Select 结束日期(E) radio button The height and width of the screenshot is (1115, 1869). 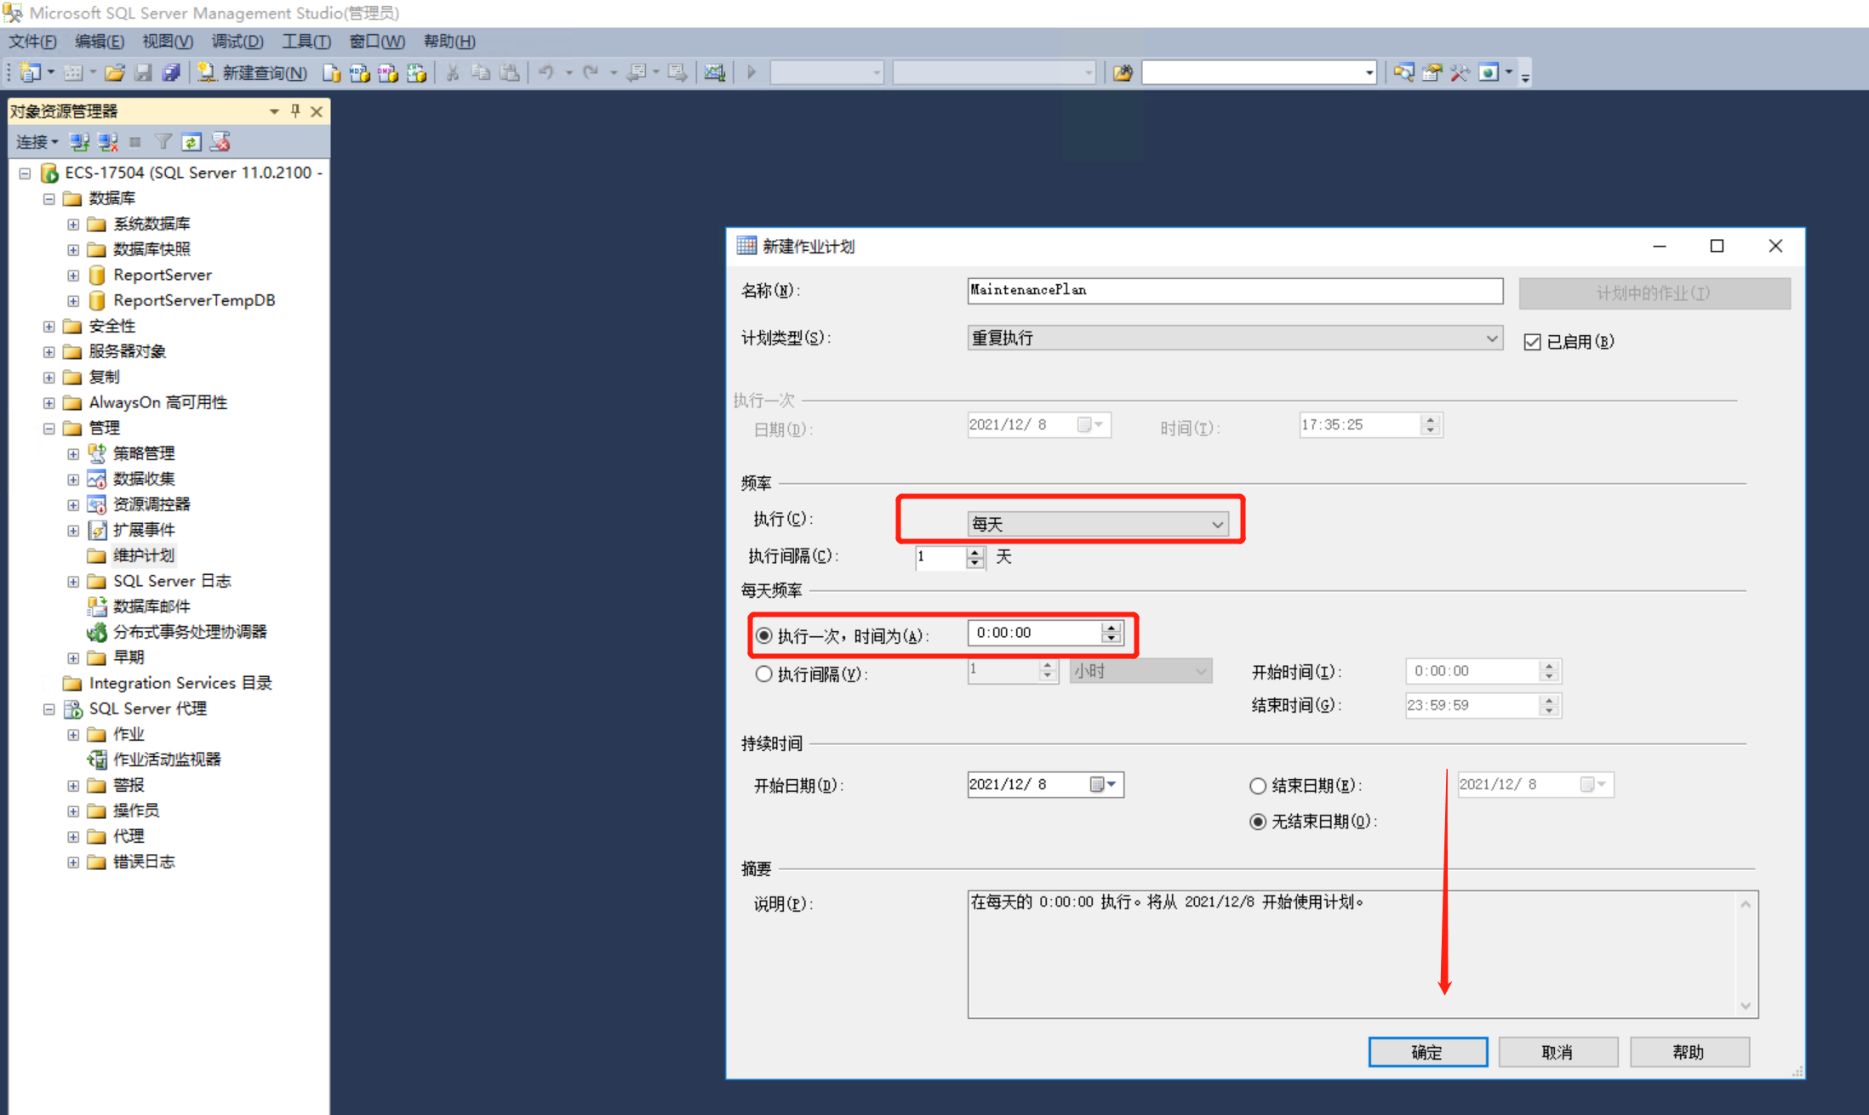(1258, 786)
